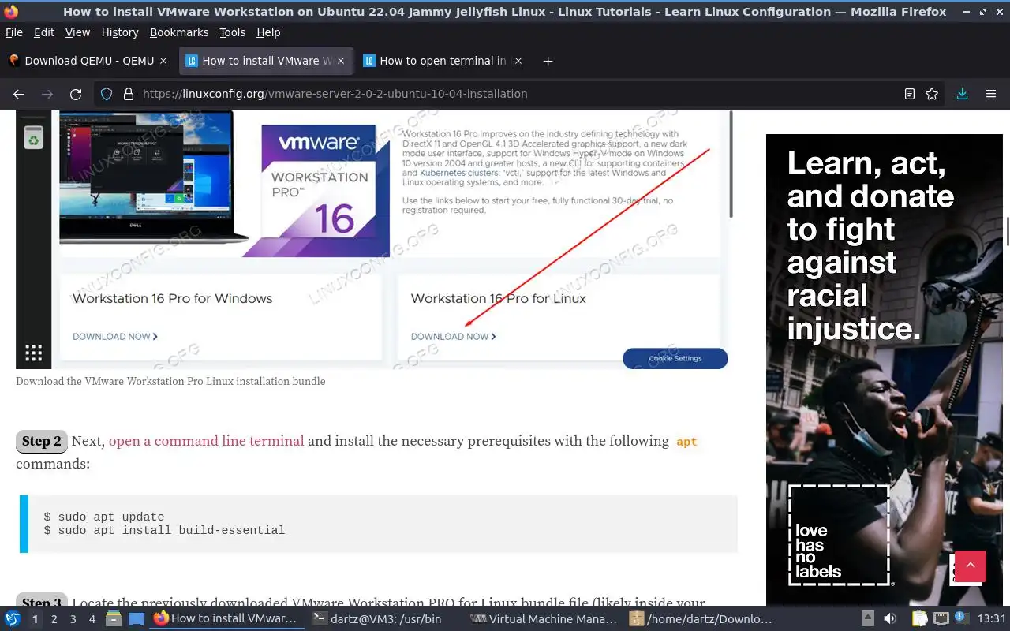Image resolution: width=1010 pixels, height=631 pixels.
Task: Click 'sudo apt install build-essential' command
Action: pyautogui.click(x=164, y=530)
